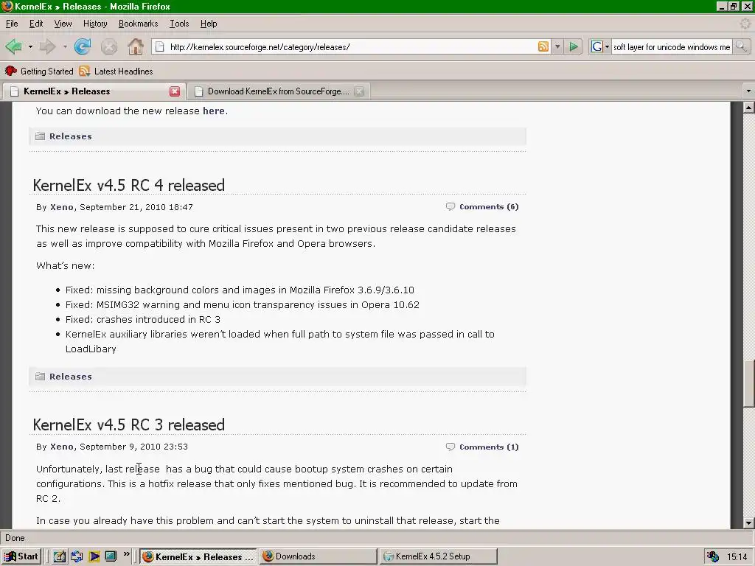Close the KernelEx Releases tab
This screenshot has height=566, width=755.
175,91
